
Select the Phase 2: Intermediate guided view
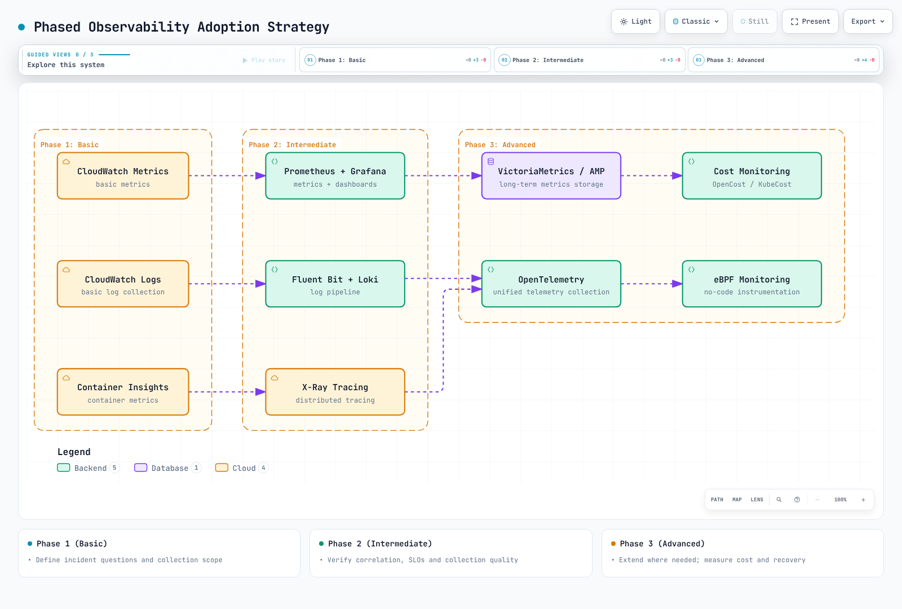[x=589, y=60]
